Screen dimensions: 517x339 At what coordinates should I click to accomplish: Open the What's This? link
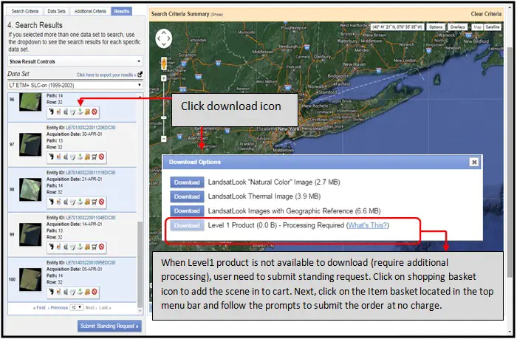368,225
